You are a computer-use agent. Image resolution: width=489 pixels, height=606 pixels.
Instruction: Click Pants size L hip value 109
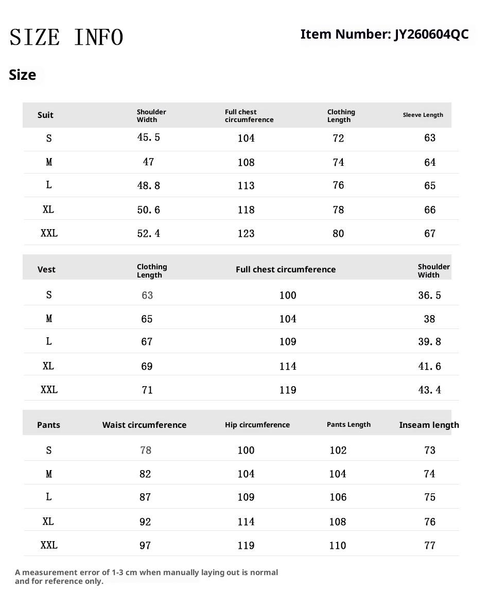(246, 497)
